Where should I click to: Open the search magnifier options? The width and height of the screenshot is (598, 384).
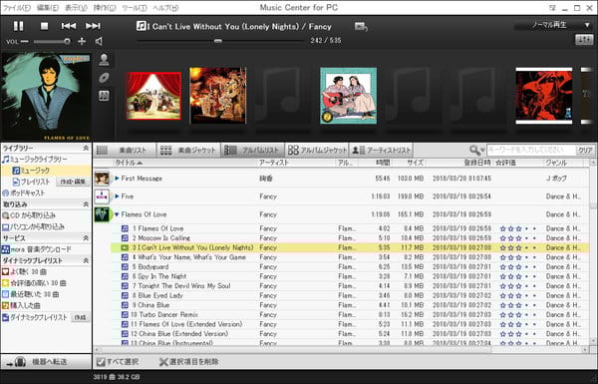coord(477,150)
